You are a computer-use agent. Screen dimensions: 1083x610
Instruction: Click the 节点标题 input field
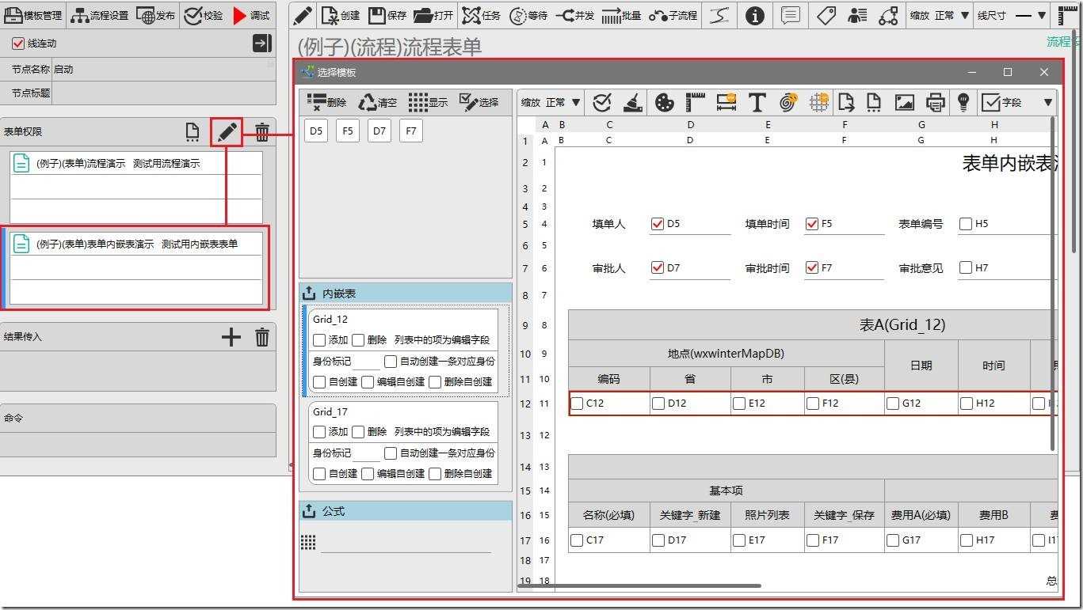(x=164, y=93)
